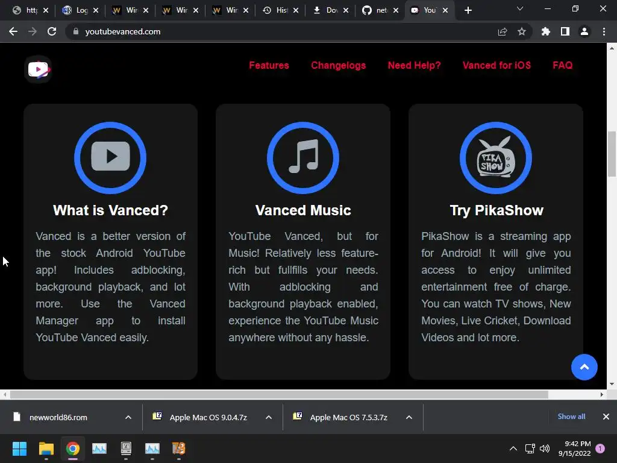This screenshot has width=617, height=463.
Task: Click the What is Vanced? heading
Action: (111, 210)
